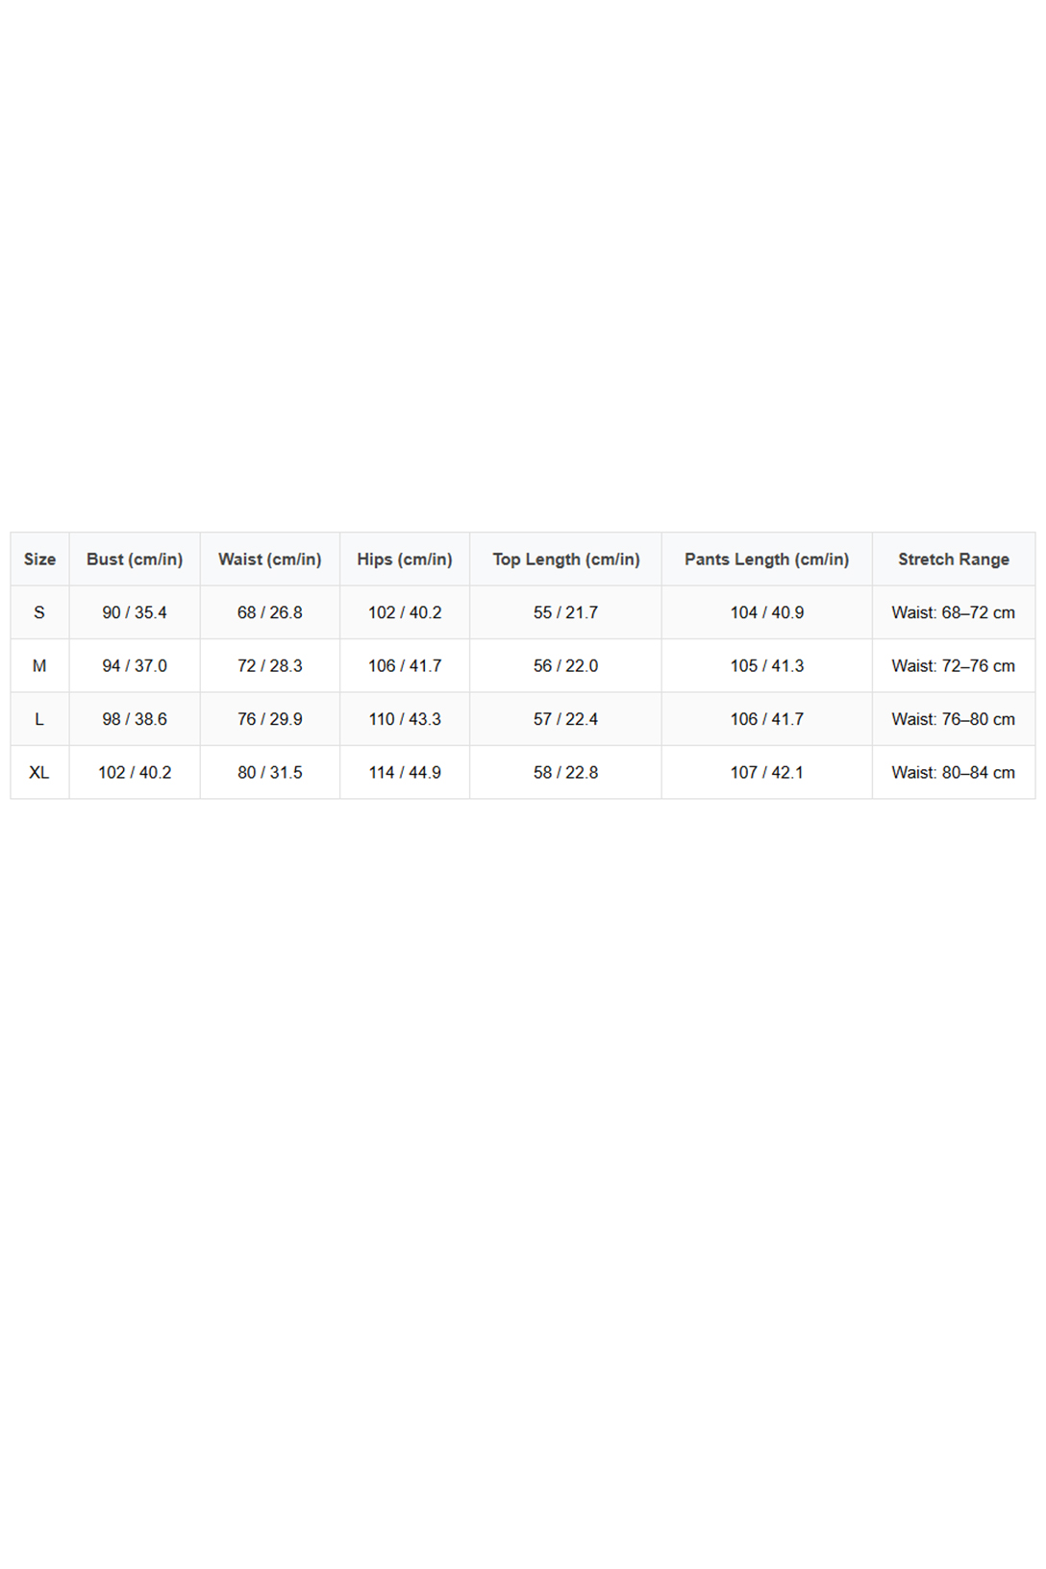Select bust value 102 / 40.2 for XL
Viewport: 1046px width, 1569px height.
[135, 773]
